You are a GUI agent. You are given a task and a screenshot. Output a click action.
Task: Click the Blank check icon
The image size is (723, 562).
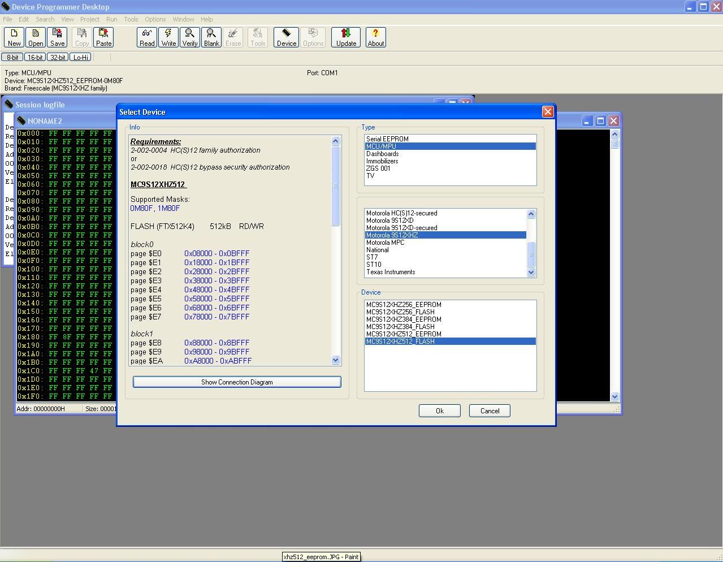click(x=211, y=37)
